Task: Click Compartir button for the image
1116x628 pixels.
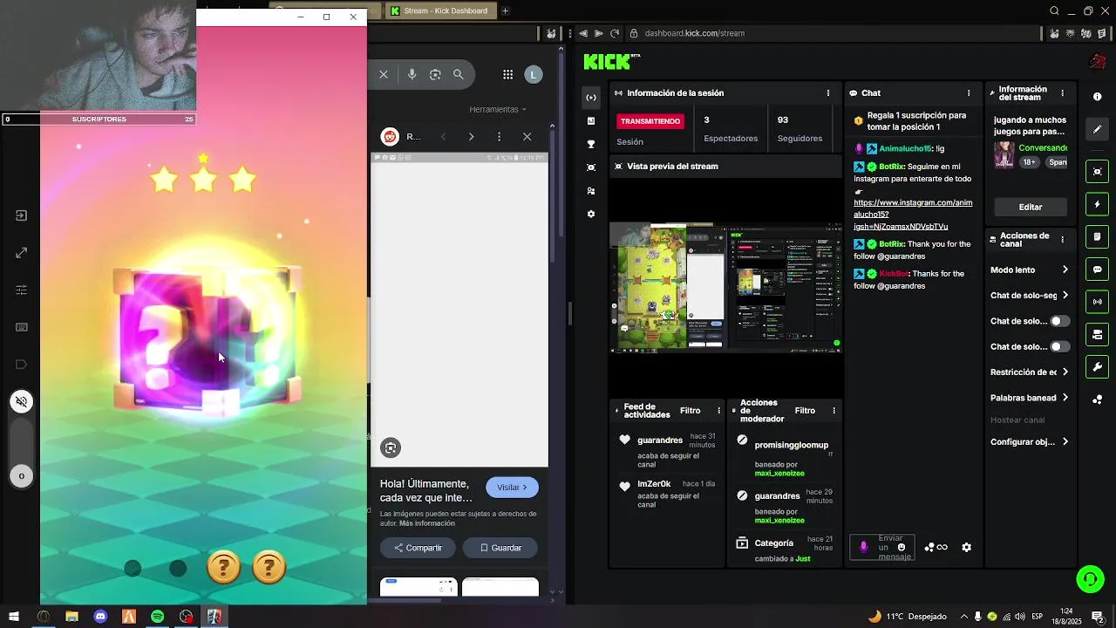Action: [418, 548]
